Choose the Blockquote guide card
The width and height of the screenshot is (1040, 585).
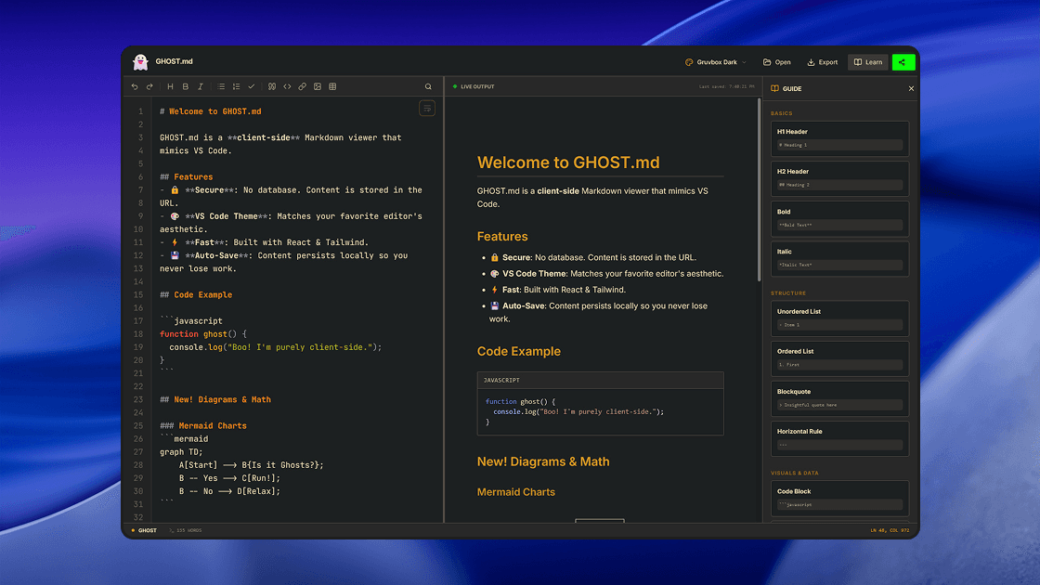pyautogui.click(x=839, y=398)
